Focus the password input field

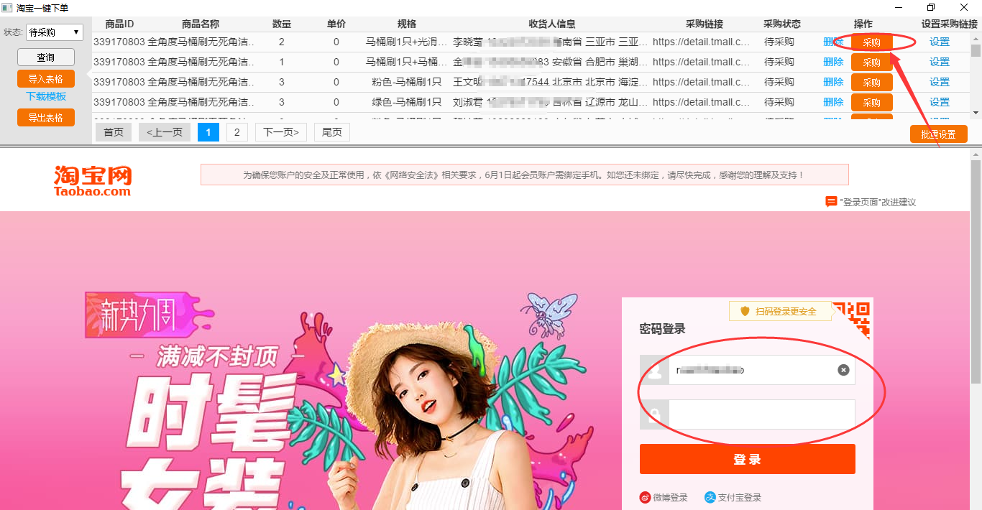point(762,414)
